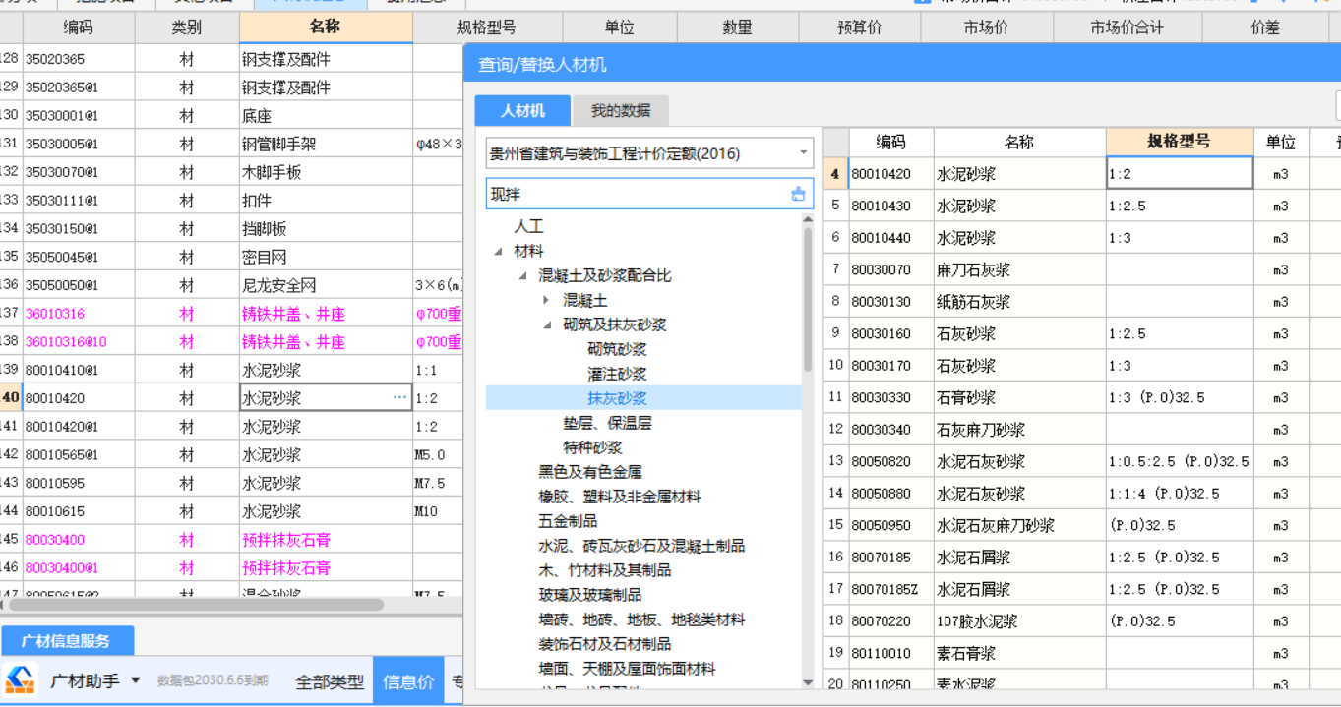The image size is (1341, 707).
Task: Select the 全部类型 tab
Action: click(330, 681)
